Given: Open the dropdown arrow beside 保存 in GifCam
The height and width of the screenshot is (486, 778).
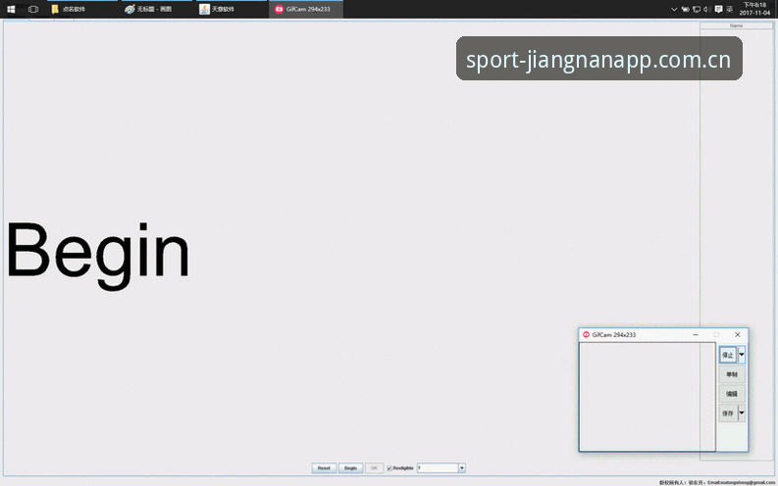Looking at the screenshot, I should (742, 413).
